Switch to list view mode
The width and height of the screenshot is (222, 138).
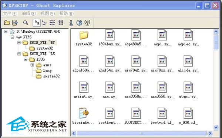click(52, 23)
